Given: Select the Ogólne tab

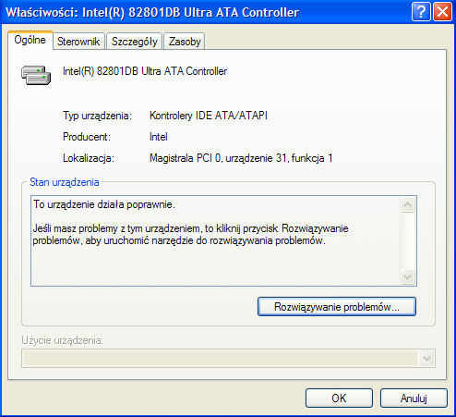Looking at the screenshot, I should (x=30, y=40).
